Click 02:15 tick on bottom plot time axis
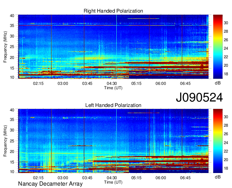This screenshot has width=232, height=188. click(38, 178)
